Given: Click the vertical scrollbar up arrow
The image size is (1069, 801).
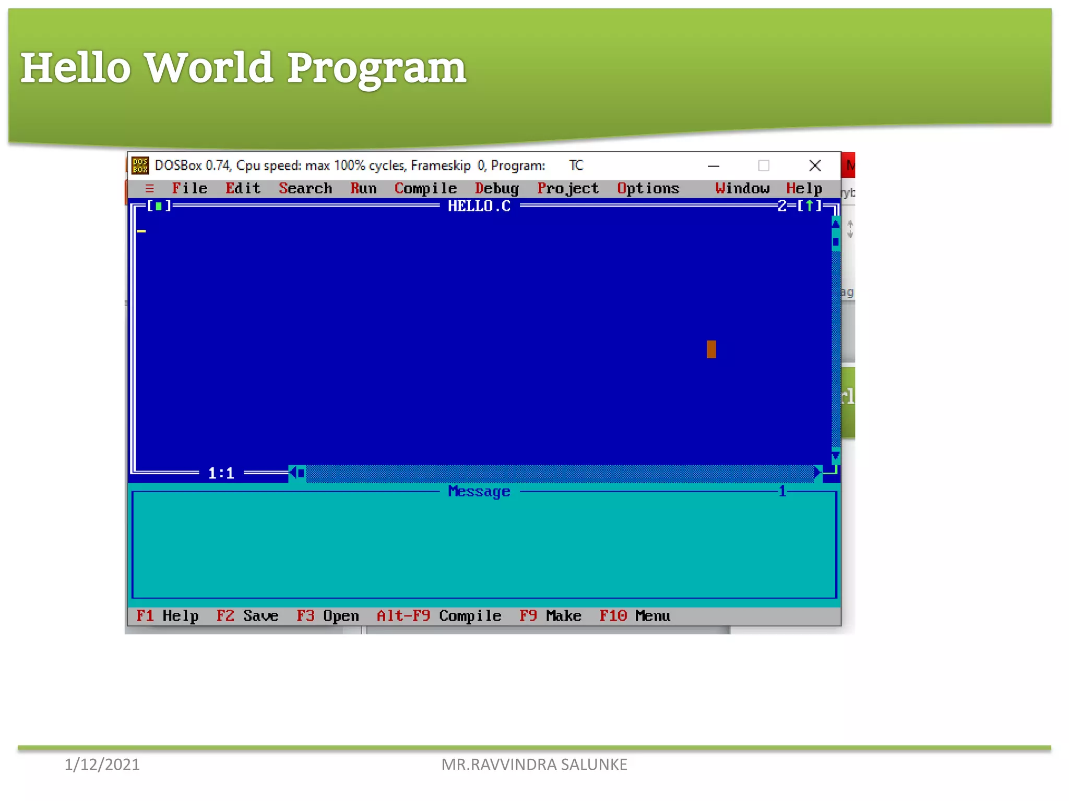Looking at the screenshot, I should (836, 224).
